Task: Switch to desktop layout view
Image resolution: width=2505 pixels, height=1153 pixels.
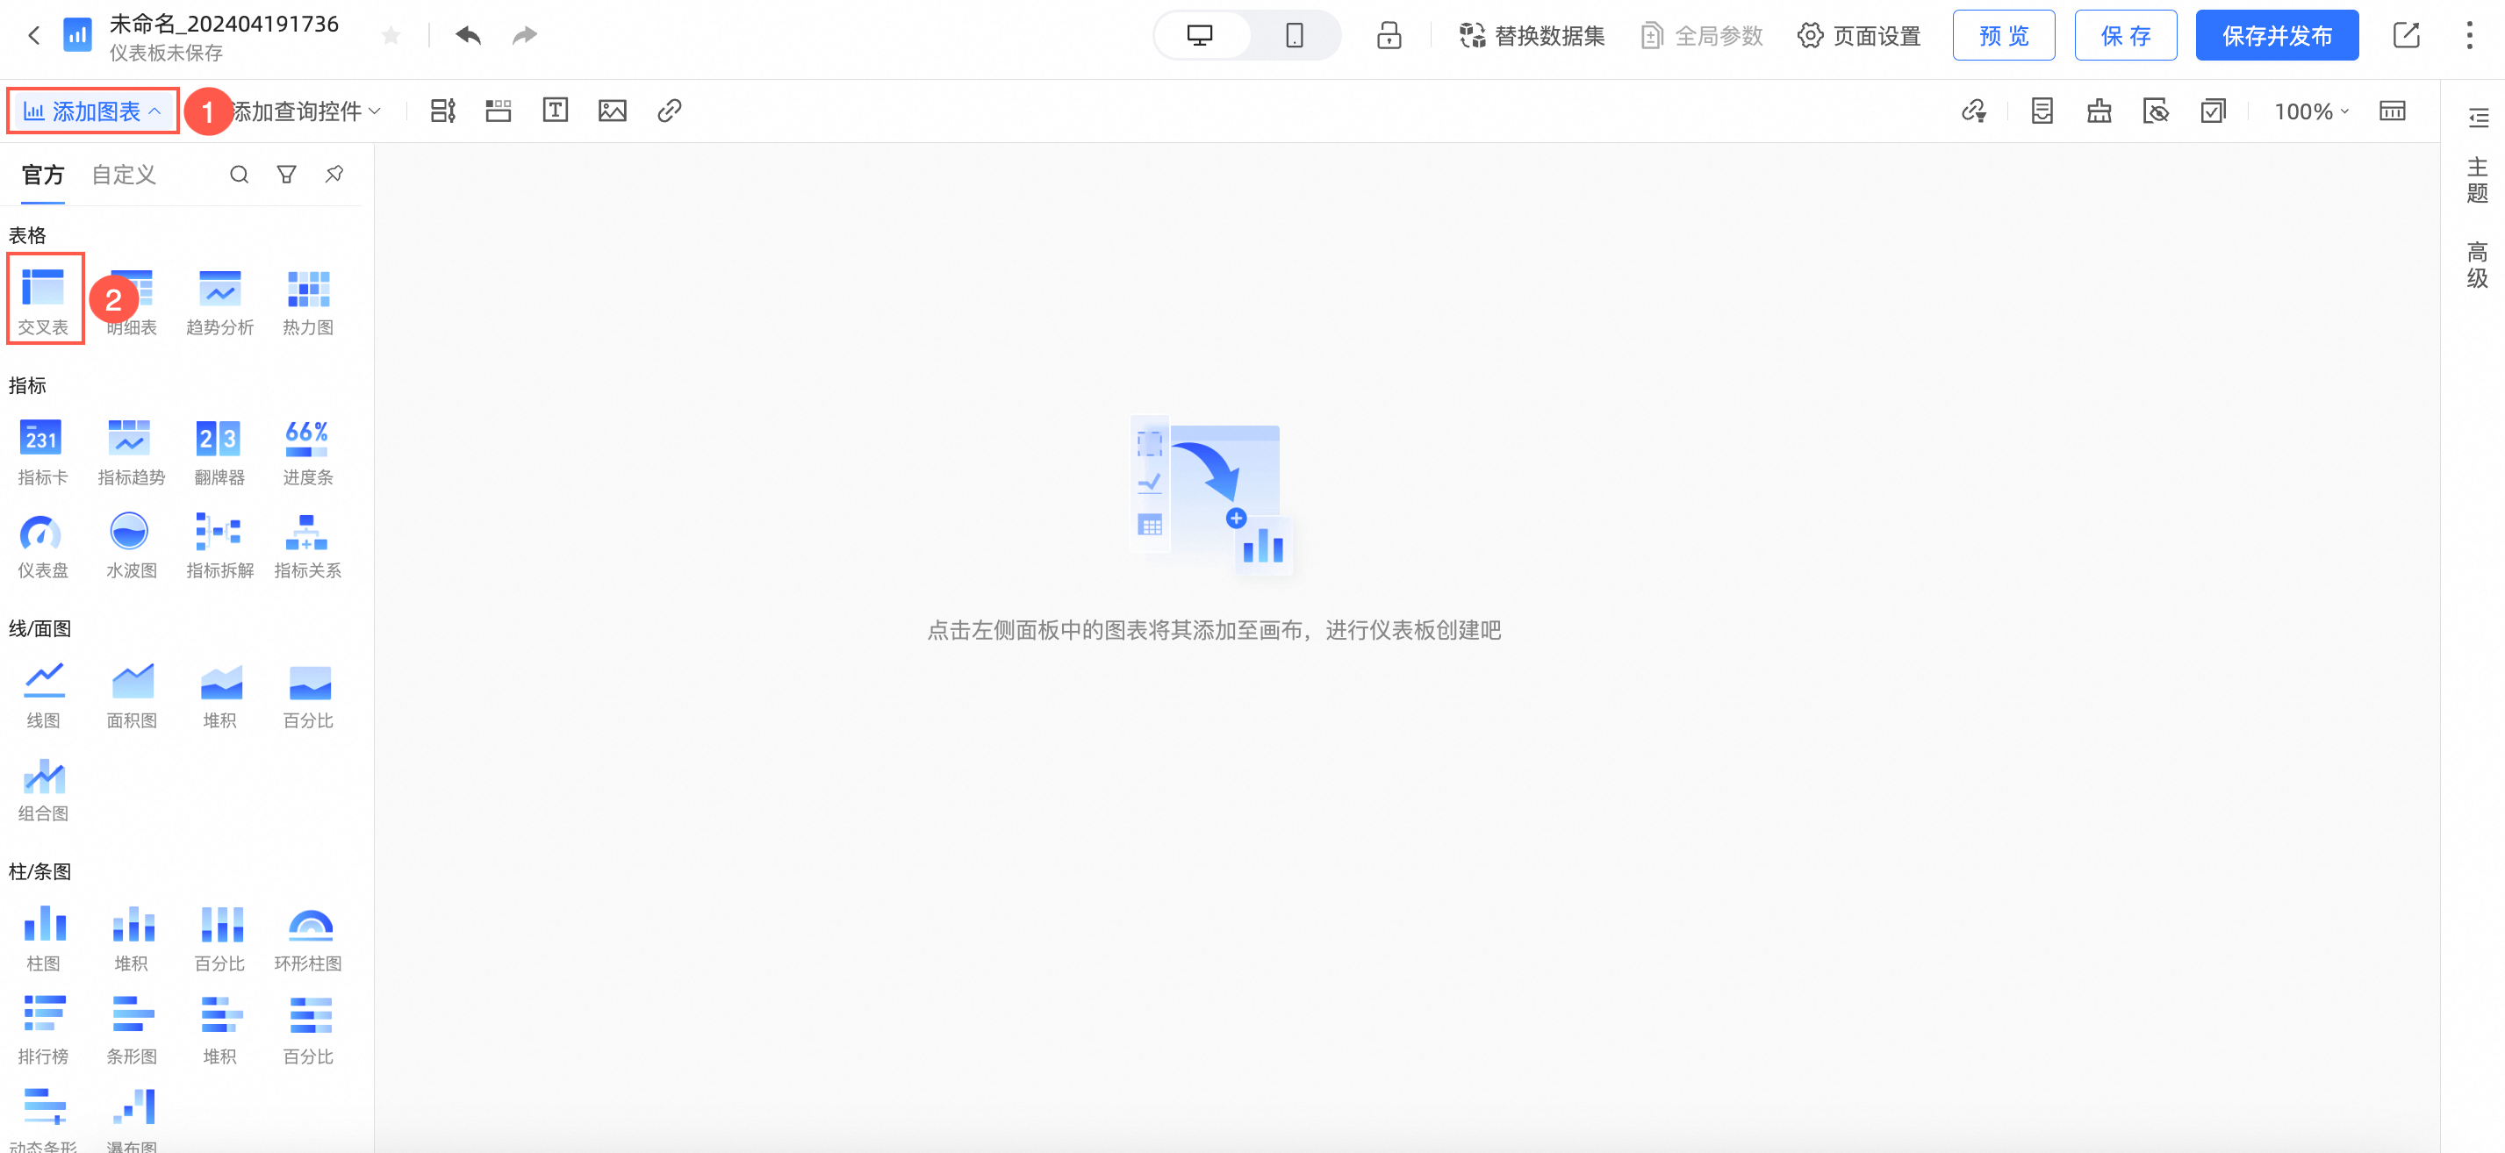Action: [1200, 36]
